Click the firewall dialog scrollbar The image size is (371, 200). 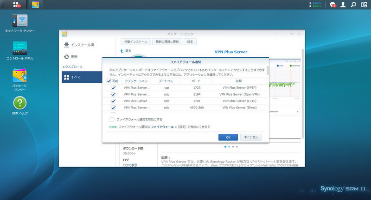tap(268, 70)
